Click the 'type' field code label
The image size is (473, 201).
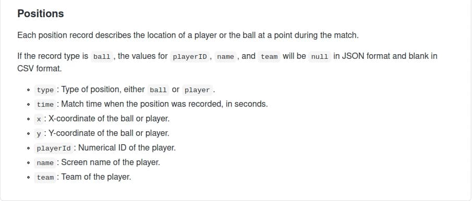click(x=45, y=90)
